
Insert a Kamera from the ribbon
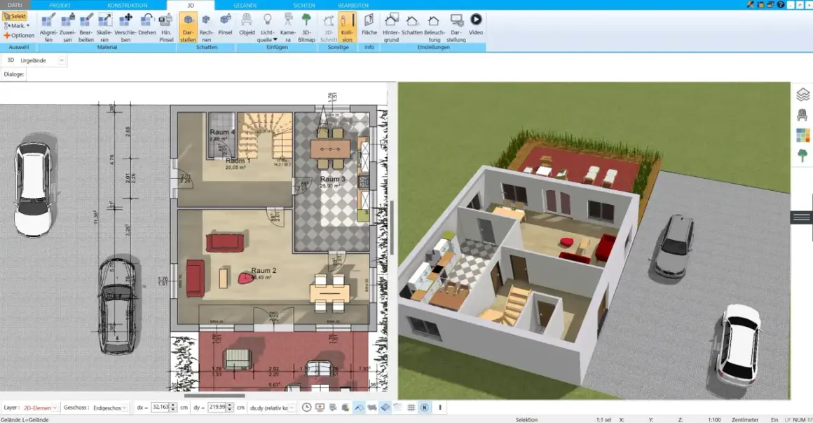(288, 27)
